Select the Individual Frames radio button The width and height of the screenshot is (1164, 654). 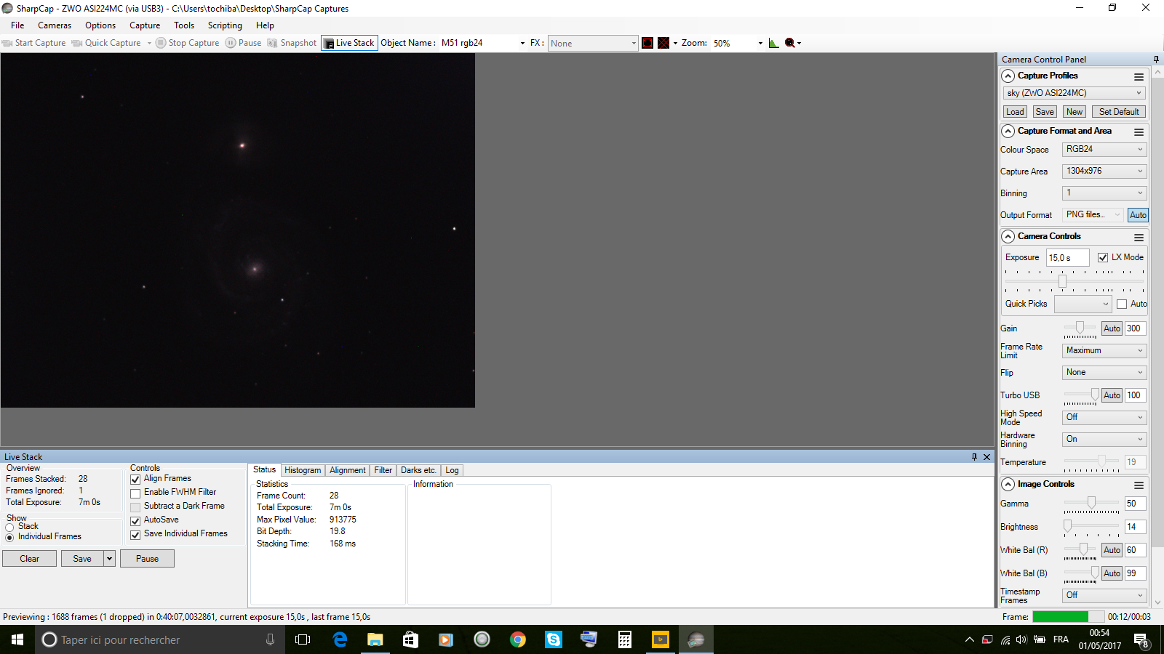9,538
